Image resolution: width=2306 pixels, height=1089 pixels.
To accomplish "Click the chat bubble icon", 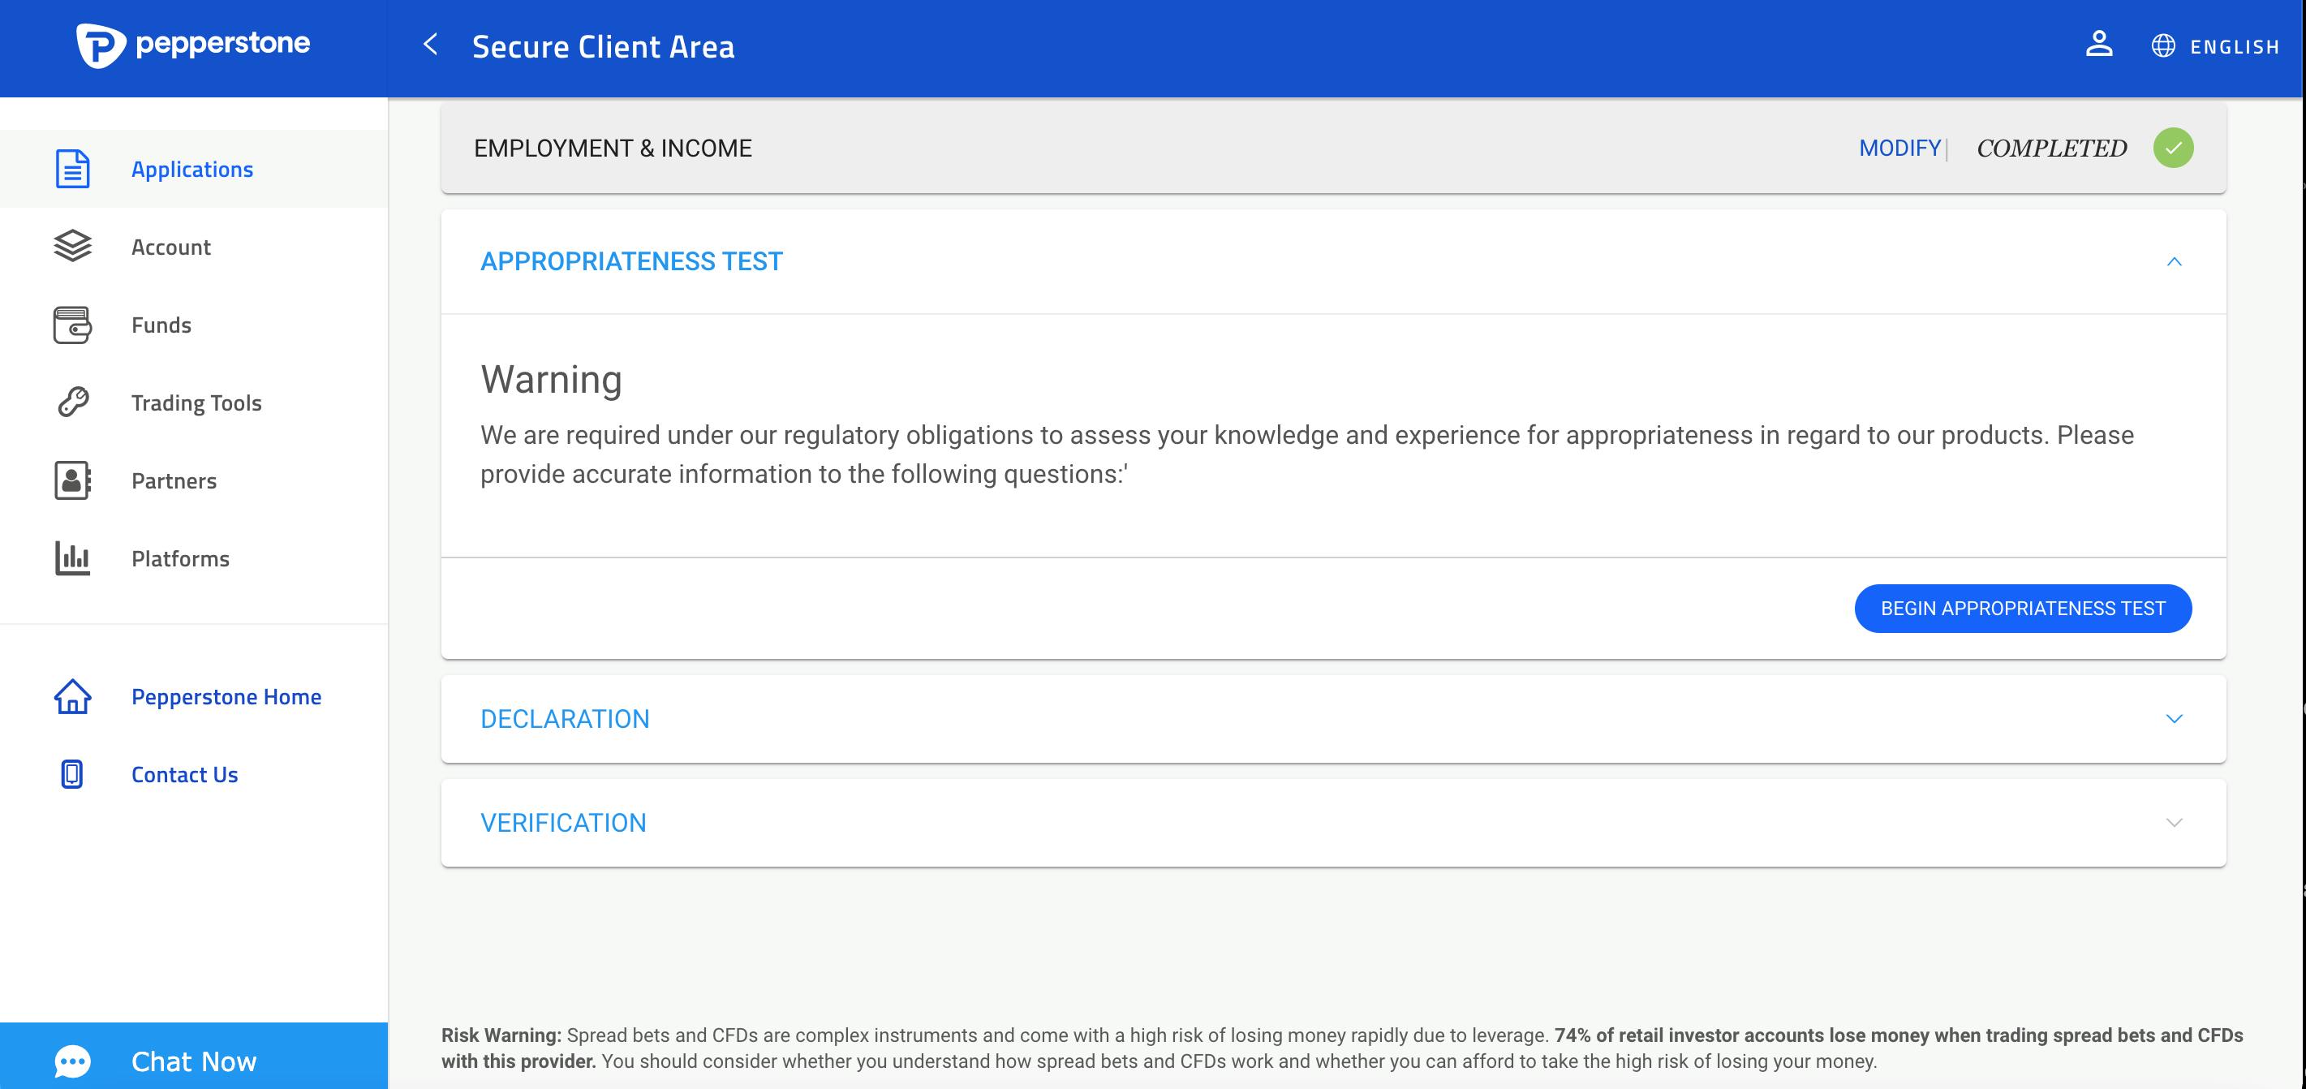I will pos(72,1061).
